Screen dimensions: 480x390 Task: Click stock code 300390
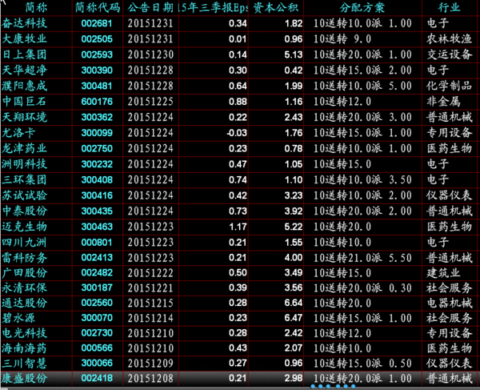(x=97, y=70)
